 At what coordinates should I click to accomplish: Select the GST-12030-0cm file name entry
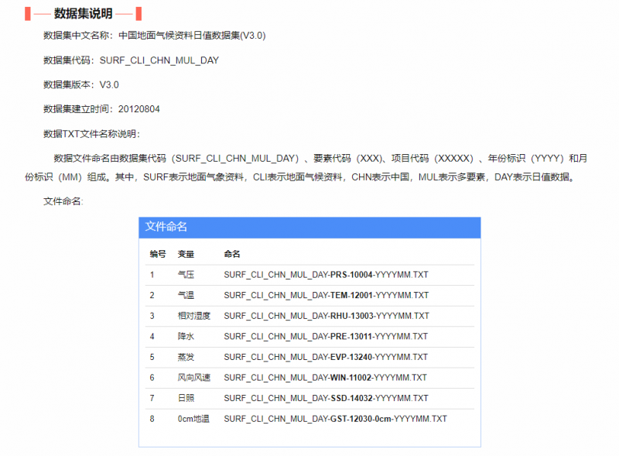tap(335, 419)
